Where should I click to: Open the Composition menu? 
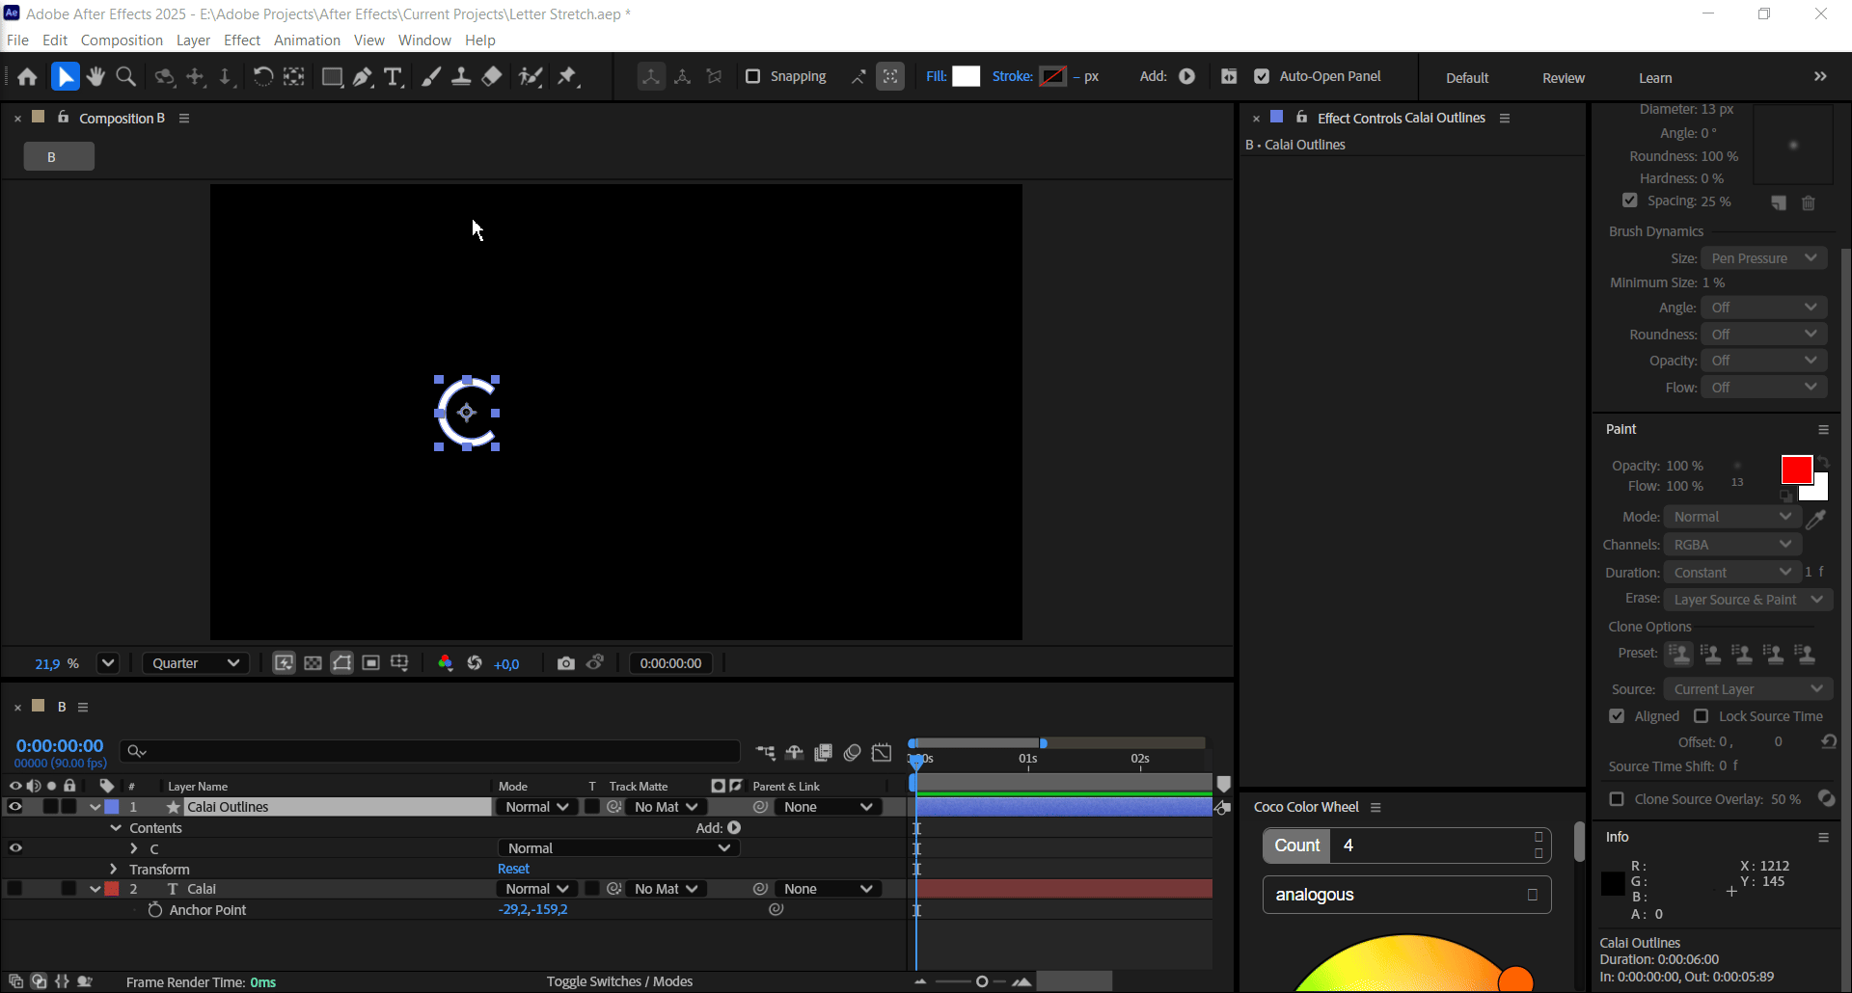pos(122,40)
